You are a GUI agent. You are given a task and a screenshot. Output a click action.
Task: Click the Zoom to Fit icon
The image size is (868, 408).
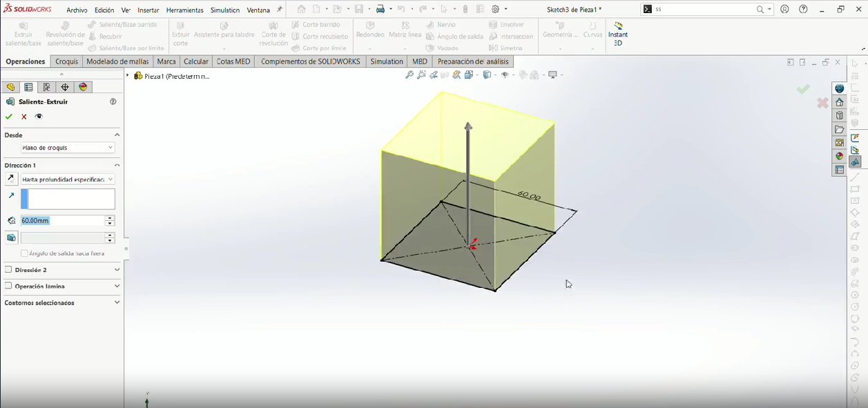point(409,75)
